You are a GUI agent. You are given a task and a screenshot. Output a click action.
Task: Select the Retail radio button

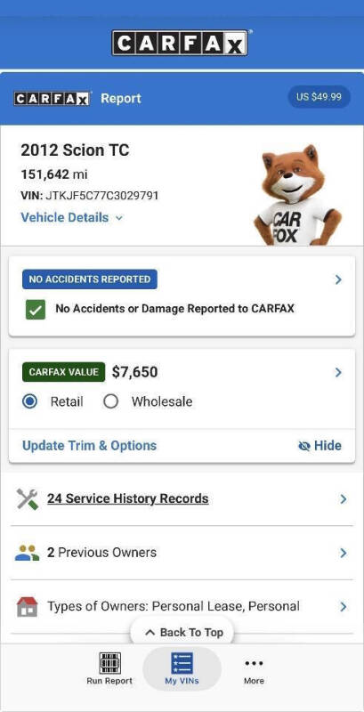point(30,401)
